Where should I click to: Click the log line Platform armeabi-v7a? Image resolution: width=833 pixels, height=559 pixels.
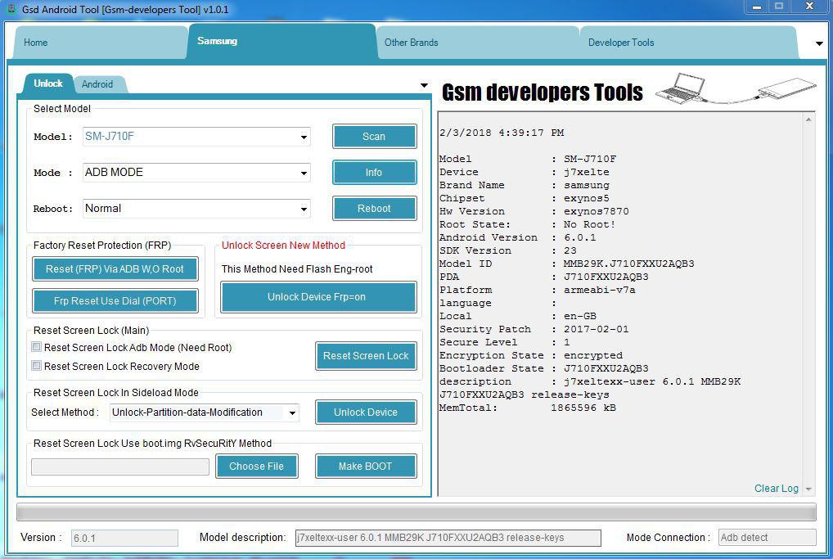537,290
